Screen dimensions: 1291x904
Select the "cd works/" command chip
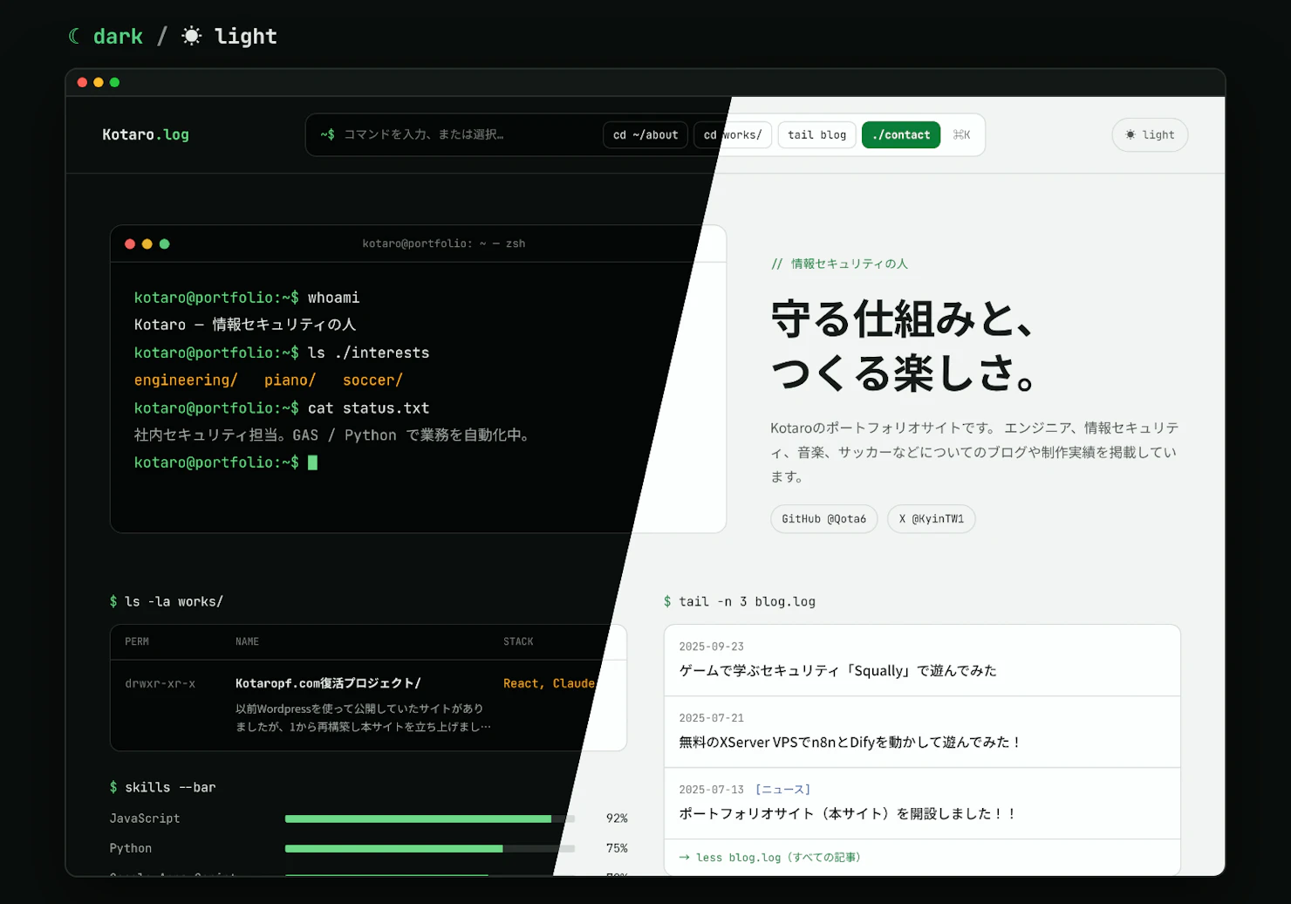click(733, 135)
